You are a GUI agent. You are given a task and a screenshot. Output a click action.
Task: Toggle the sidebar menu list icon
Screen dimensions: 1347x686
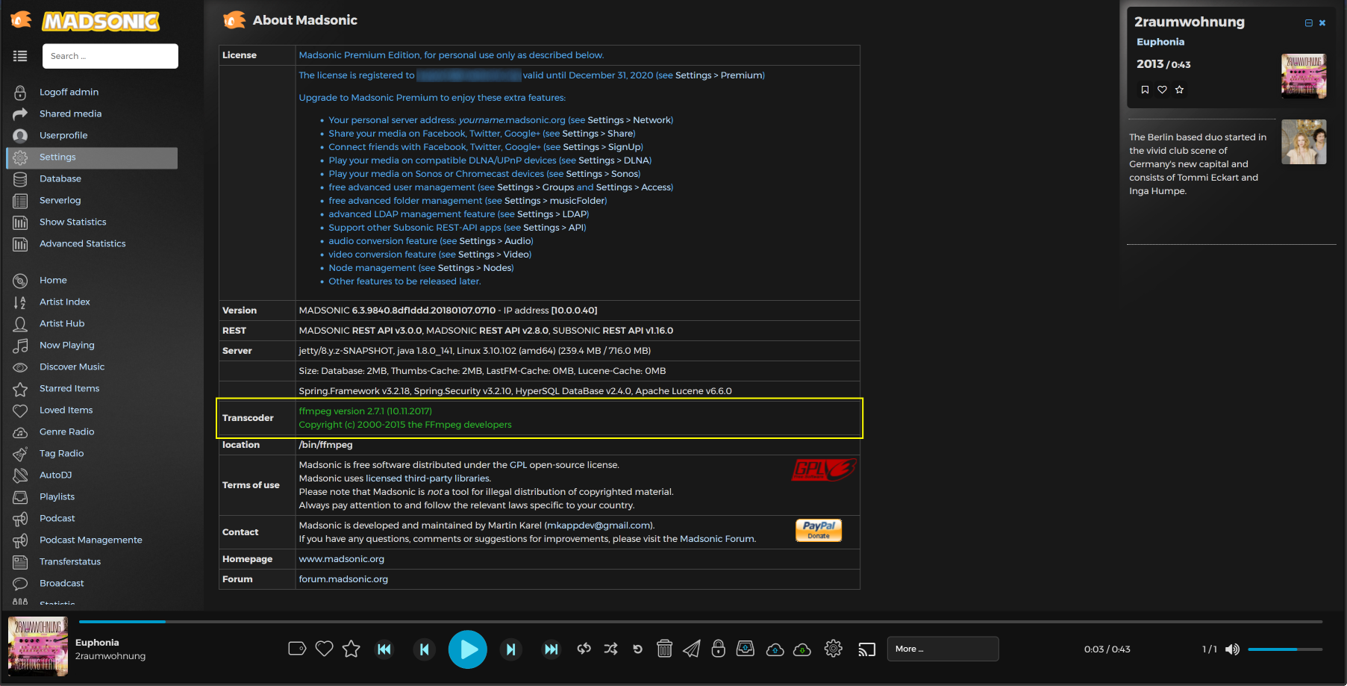(x=20, y=56)
